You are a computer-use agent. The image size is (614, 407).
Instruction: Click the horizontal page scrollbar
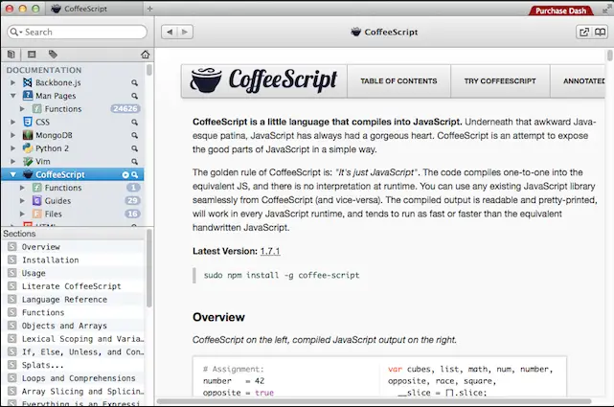point(374,401)
